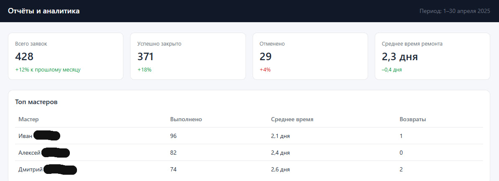Click master Дмитрий's name in the table
Image resolution: width=499 pixels, height=181 pixels.
pos(31,170)
